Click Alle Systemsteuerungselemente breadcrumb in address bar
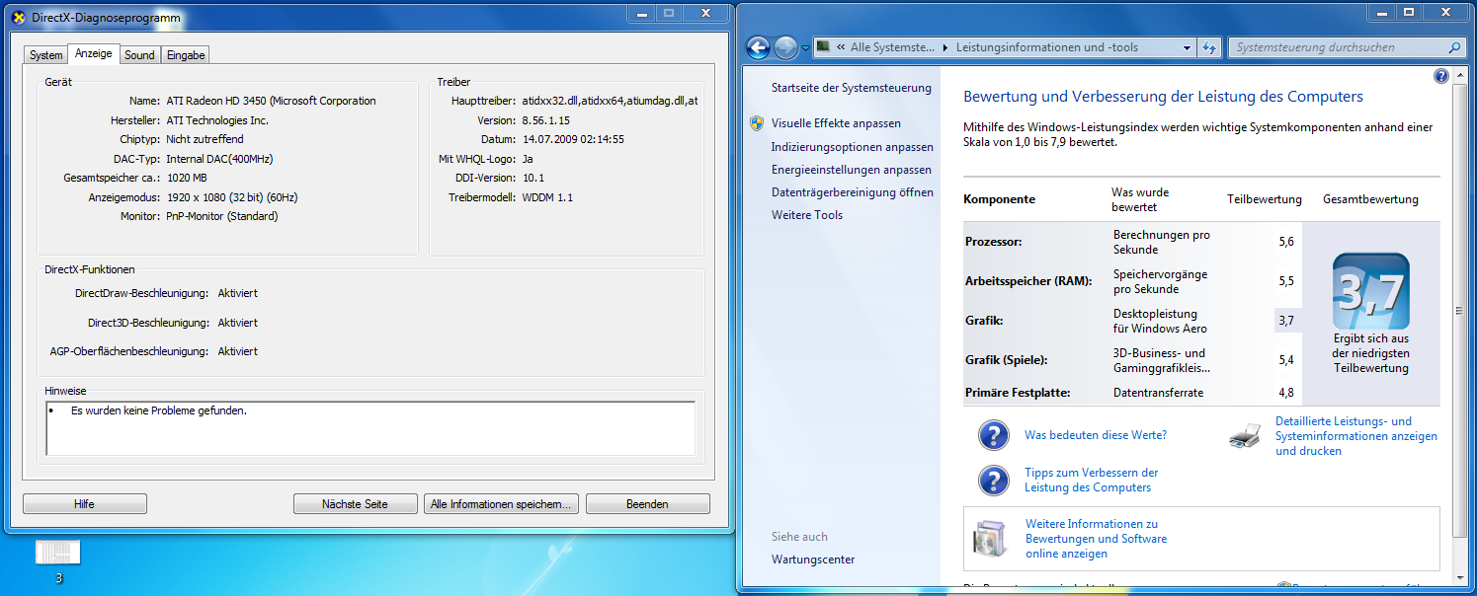 click(892, 47)
